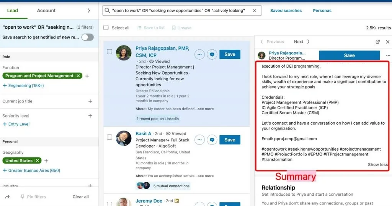
Task: Switch to the Lead tab
Action: [x=13, y=10]
